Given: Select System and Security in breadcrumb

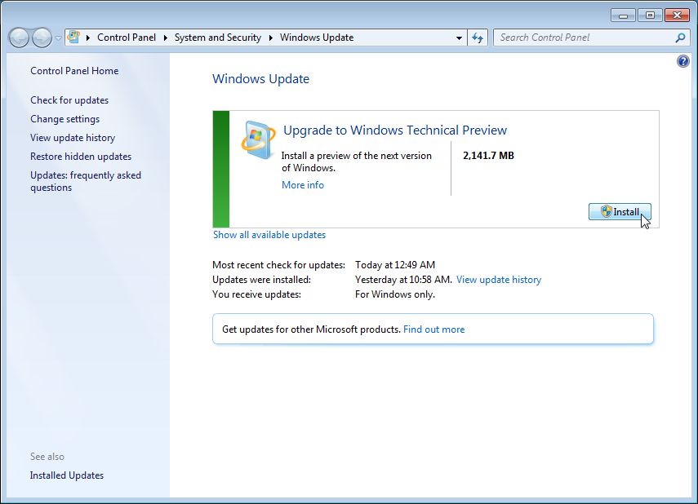Looking at the screenshot, I should coord(217,38).
